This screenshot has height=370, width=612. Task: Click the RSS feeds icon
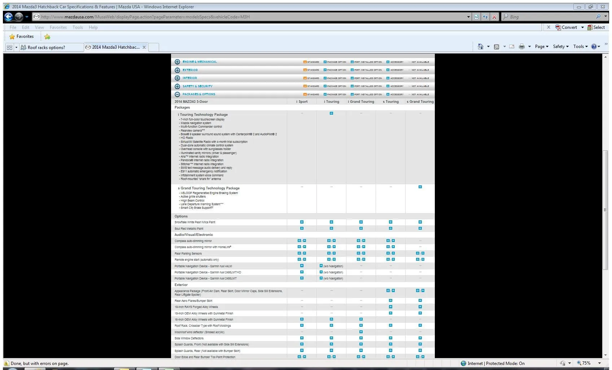pyautogui.click(x=497, y=47)
